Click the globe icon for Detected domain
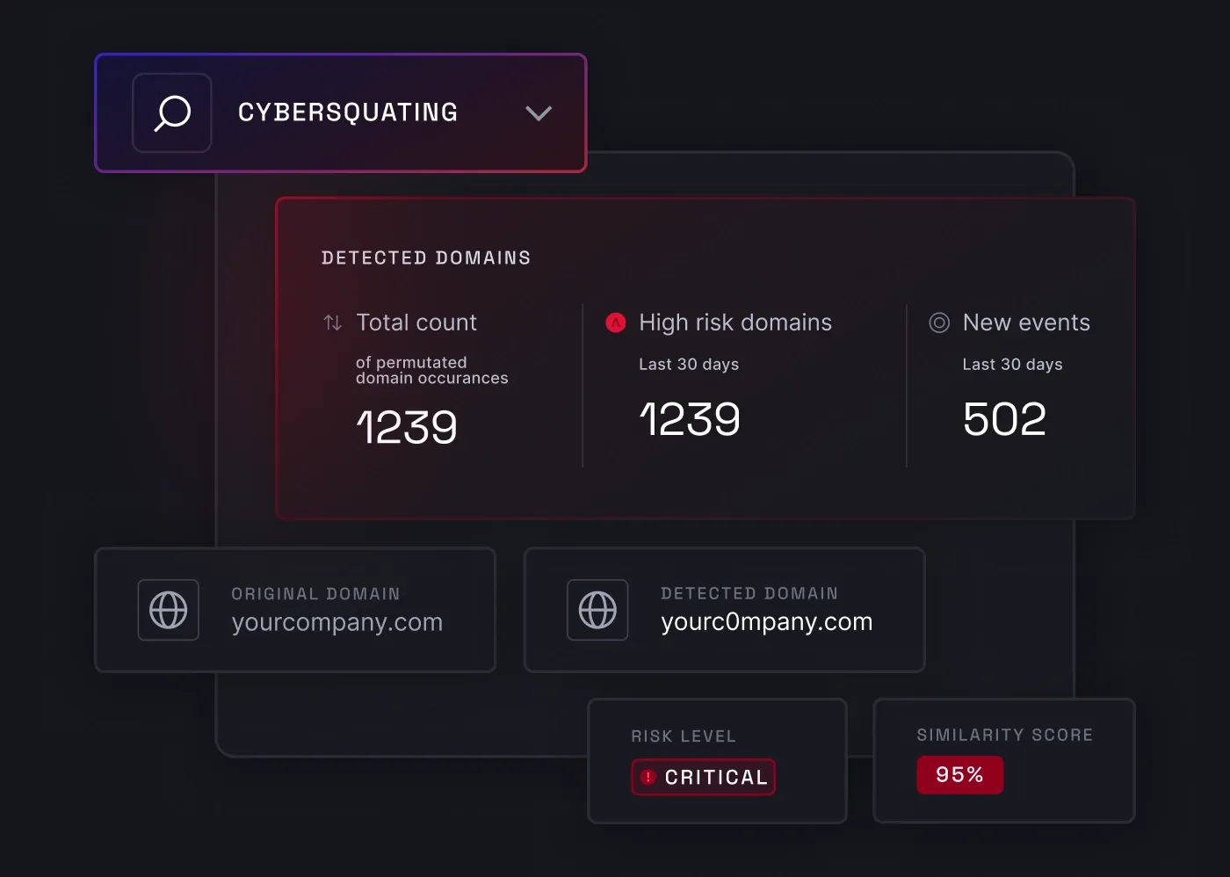 [x=598, y=610]
